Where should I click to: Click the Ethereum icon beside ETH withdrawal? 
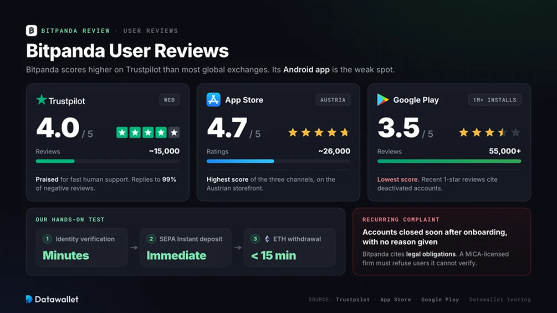click(267, 239)
